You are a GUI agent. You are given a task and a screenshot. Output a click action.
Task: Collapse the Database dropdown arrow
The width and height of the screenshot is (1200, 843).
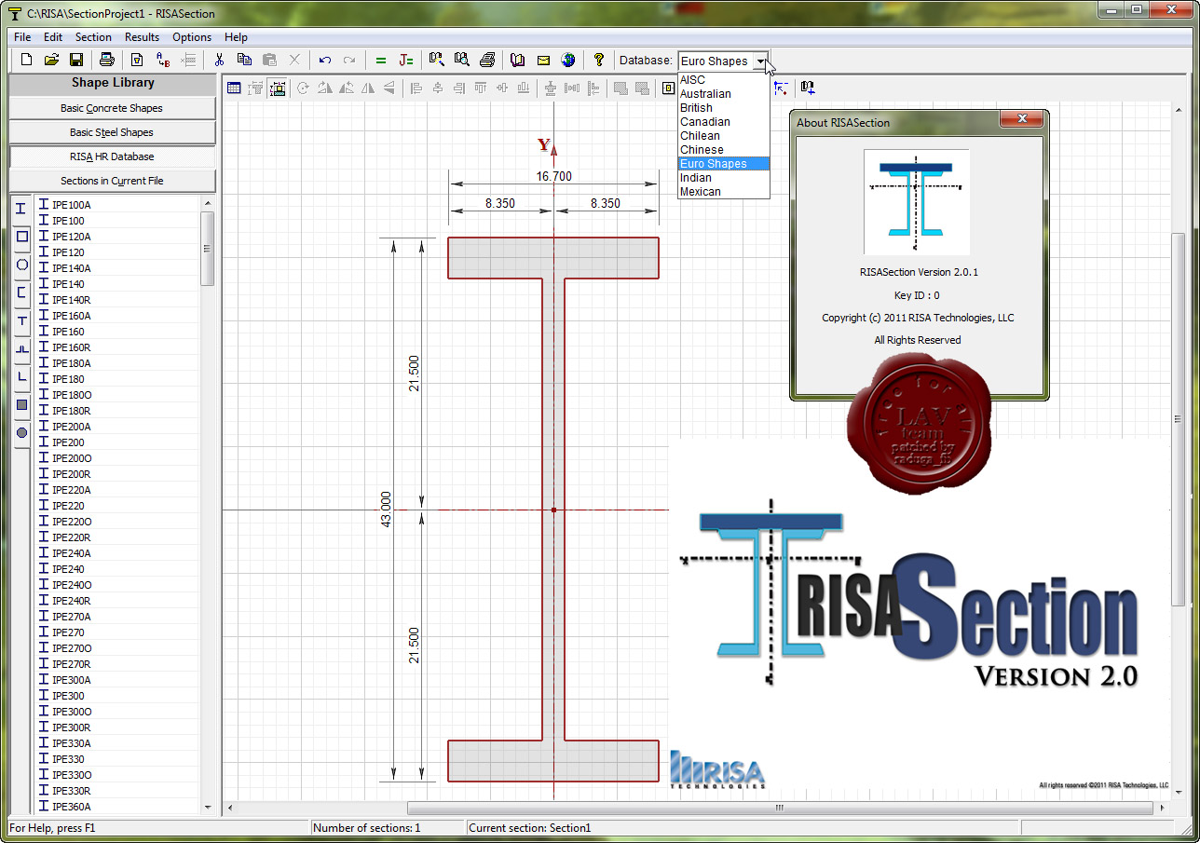pos(761,61)
